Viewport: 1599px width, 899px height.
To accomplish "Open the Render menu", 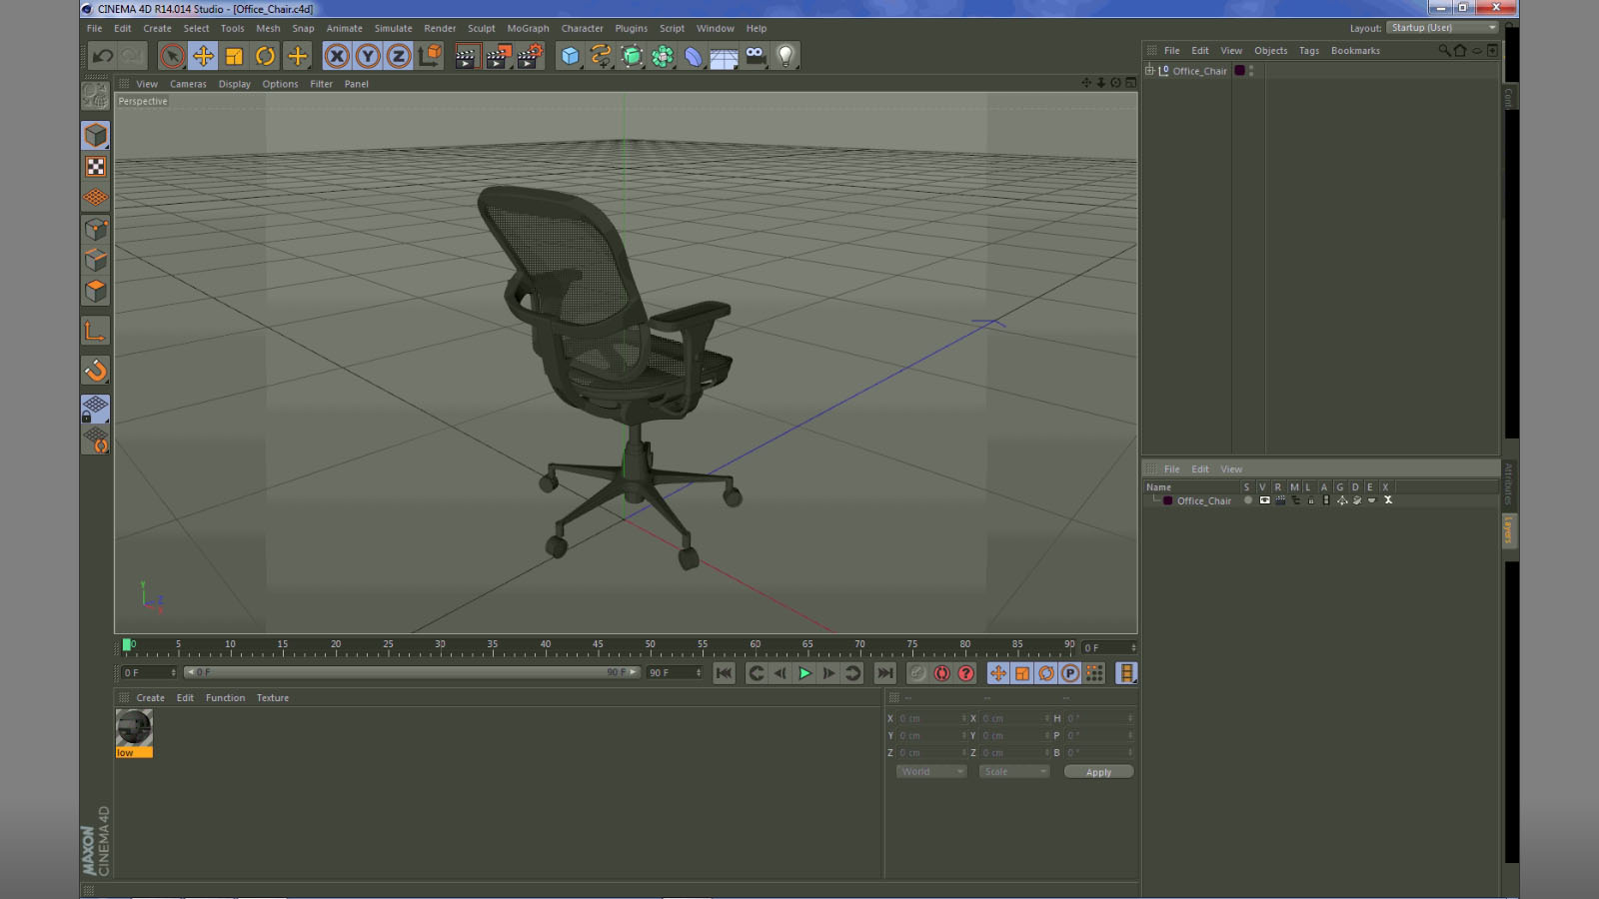I will point(440,28).
